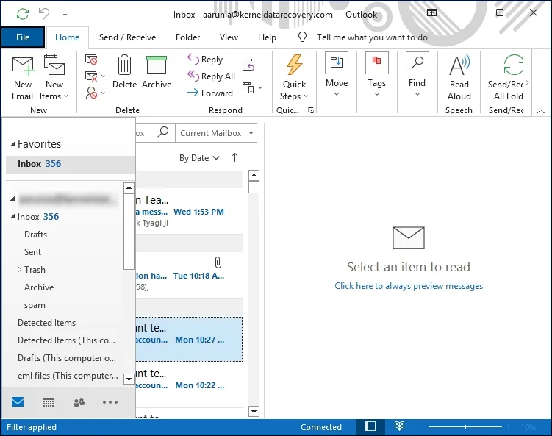Open the File tab
Viewport: 552px width, 436px height.
[x=23, y=37]
